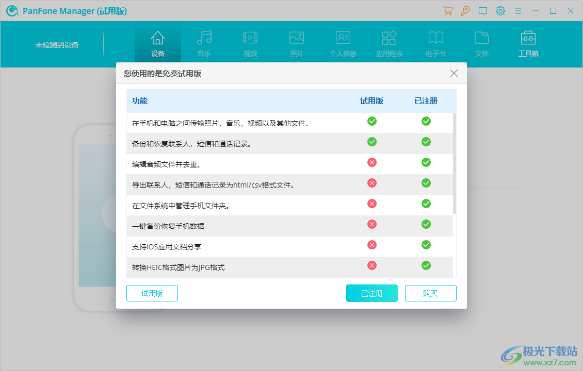Click registered check for 一键备份恢复 row
This screenshot has width=583, height=371.
pos(426,224)
